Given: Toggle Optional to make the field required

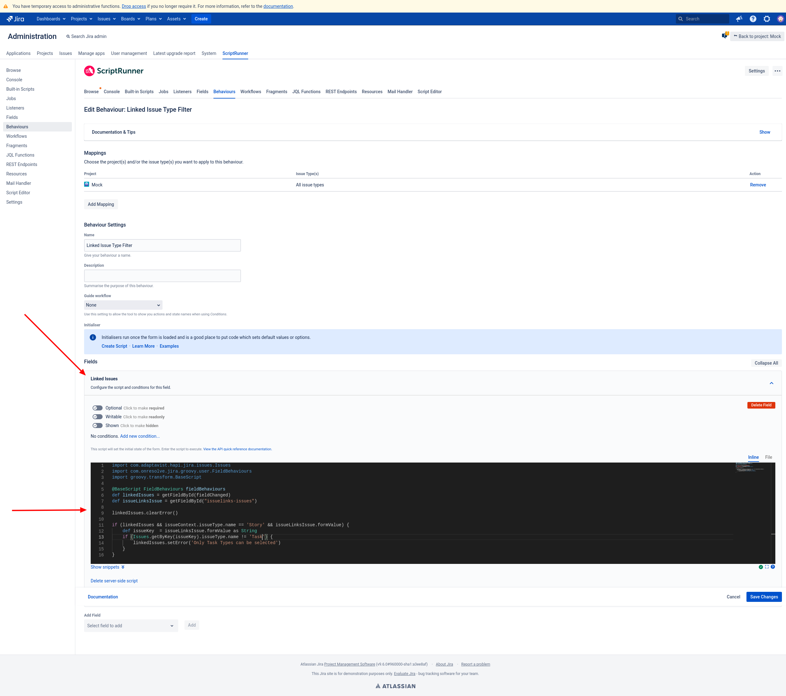Looking at the screenshot, I should pyautogui.click(x=97, y=408).
